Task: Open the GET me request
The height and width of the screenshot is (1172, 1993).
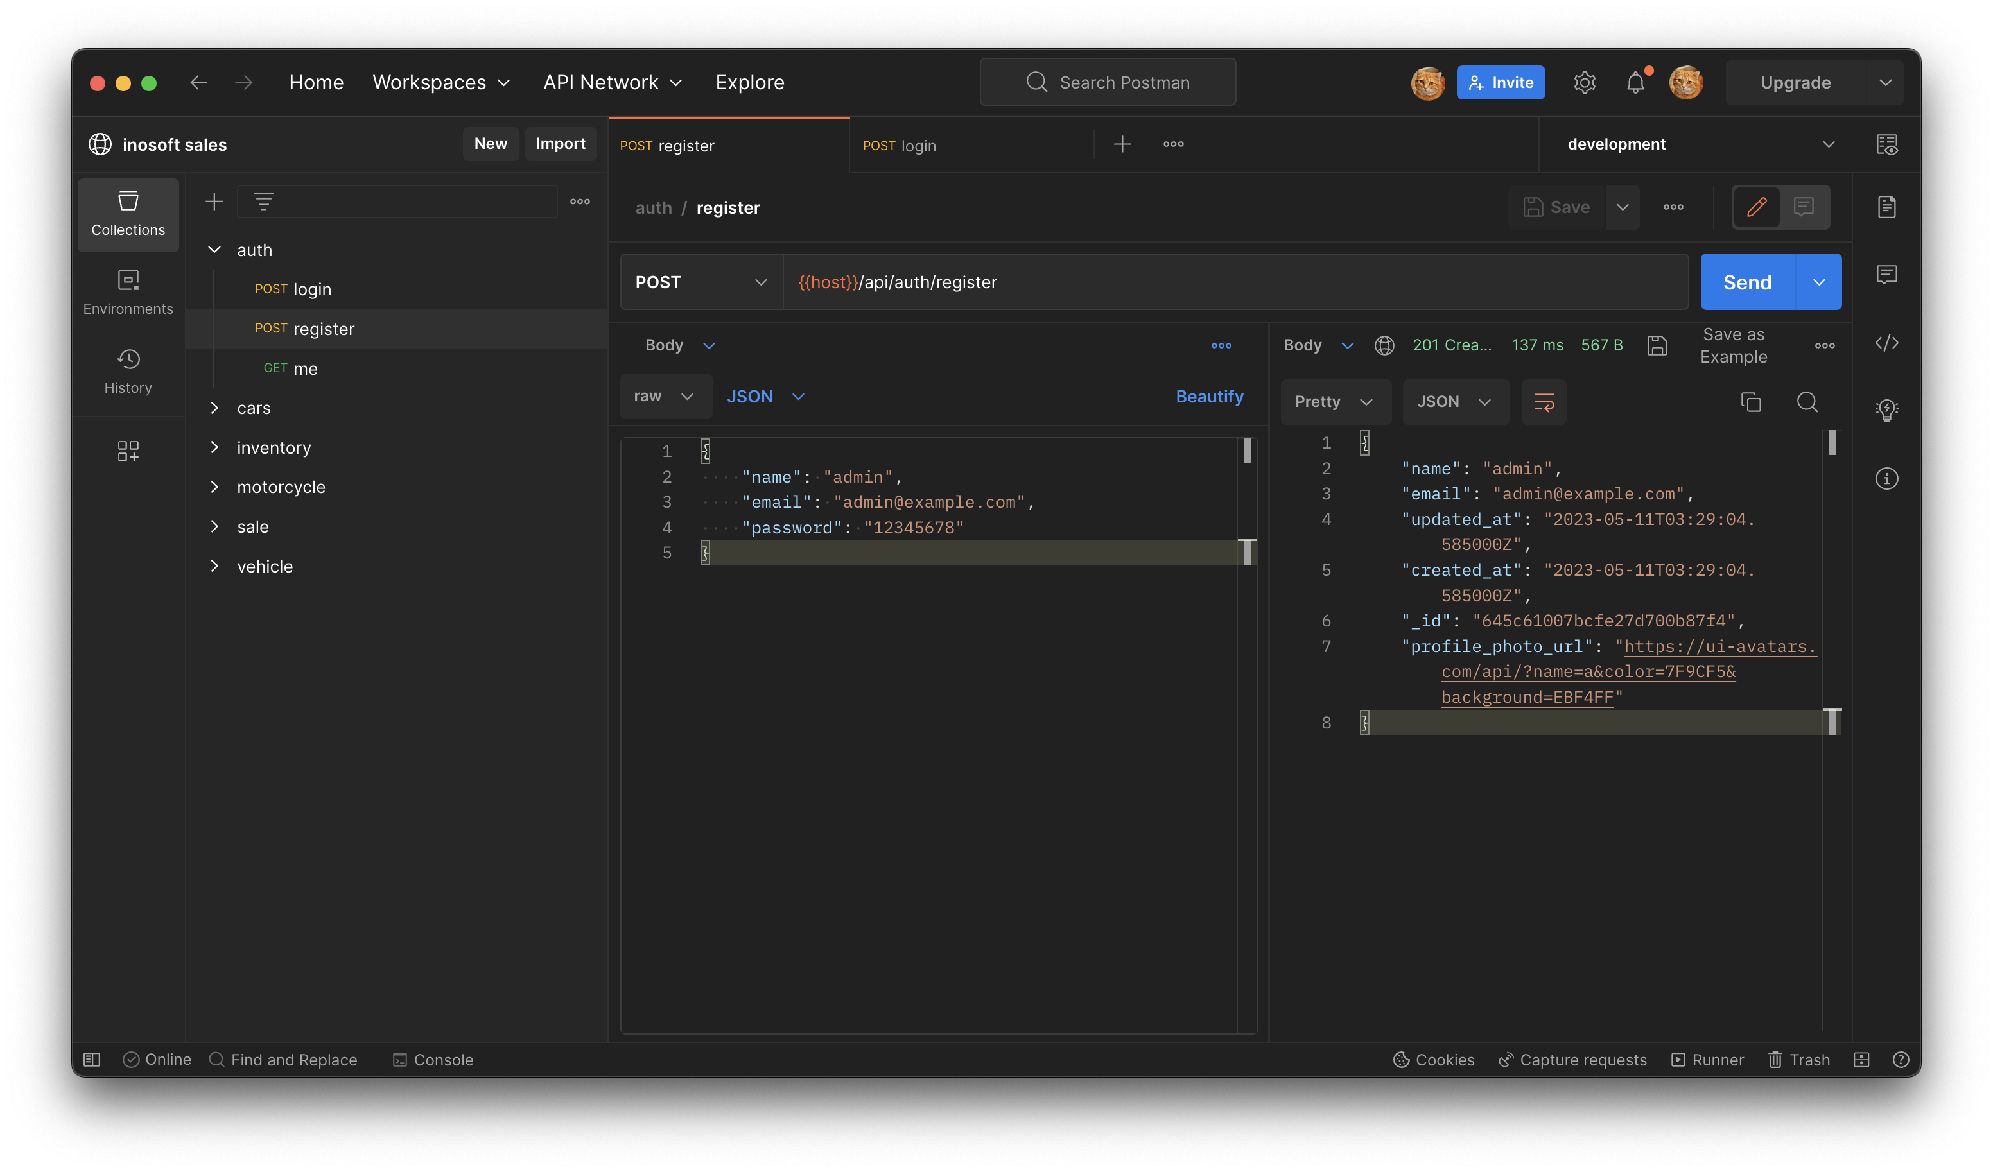Action: [x=397, y=368]
